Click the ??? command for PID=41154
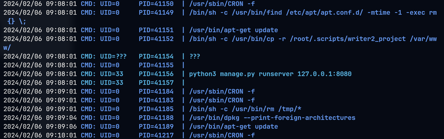This screenshot has height=139, width=444. click(x=195, y=56)
